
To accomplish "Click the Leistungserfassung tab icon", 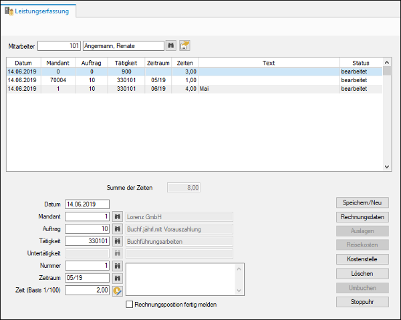I will coord(9,11).
